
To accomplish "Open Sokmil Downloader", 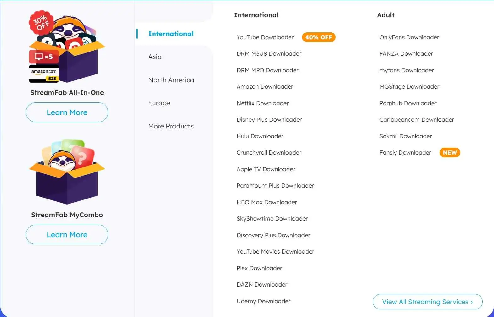I will click(x=406, y=136).
